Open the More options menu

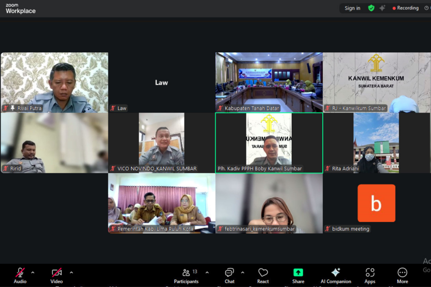pyautogui.click(x=402, y=275)
